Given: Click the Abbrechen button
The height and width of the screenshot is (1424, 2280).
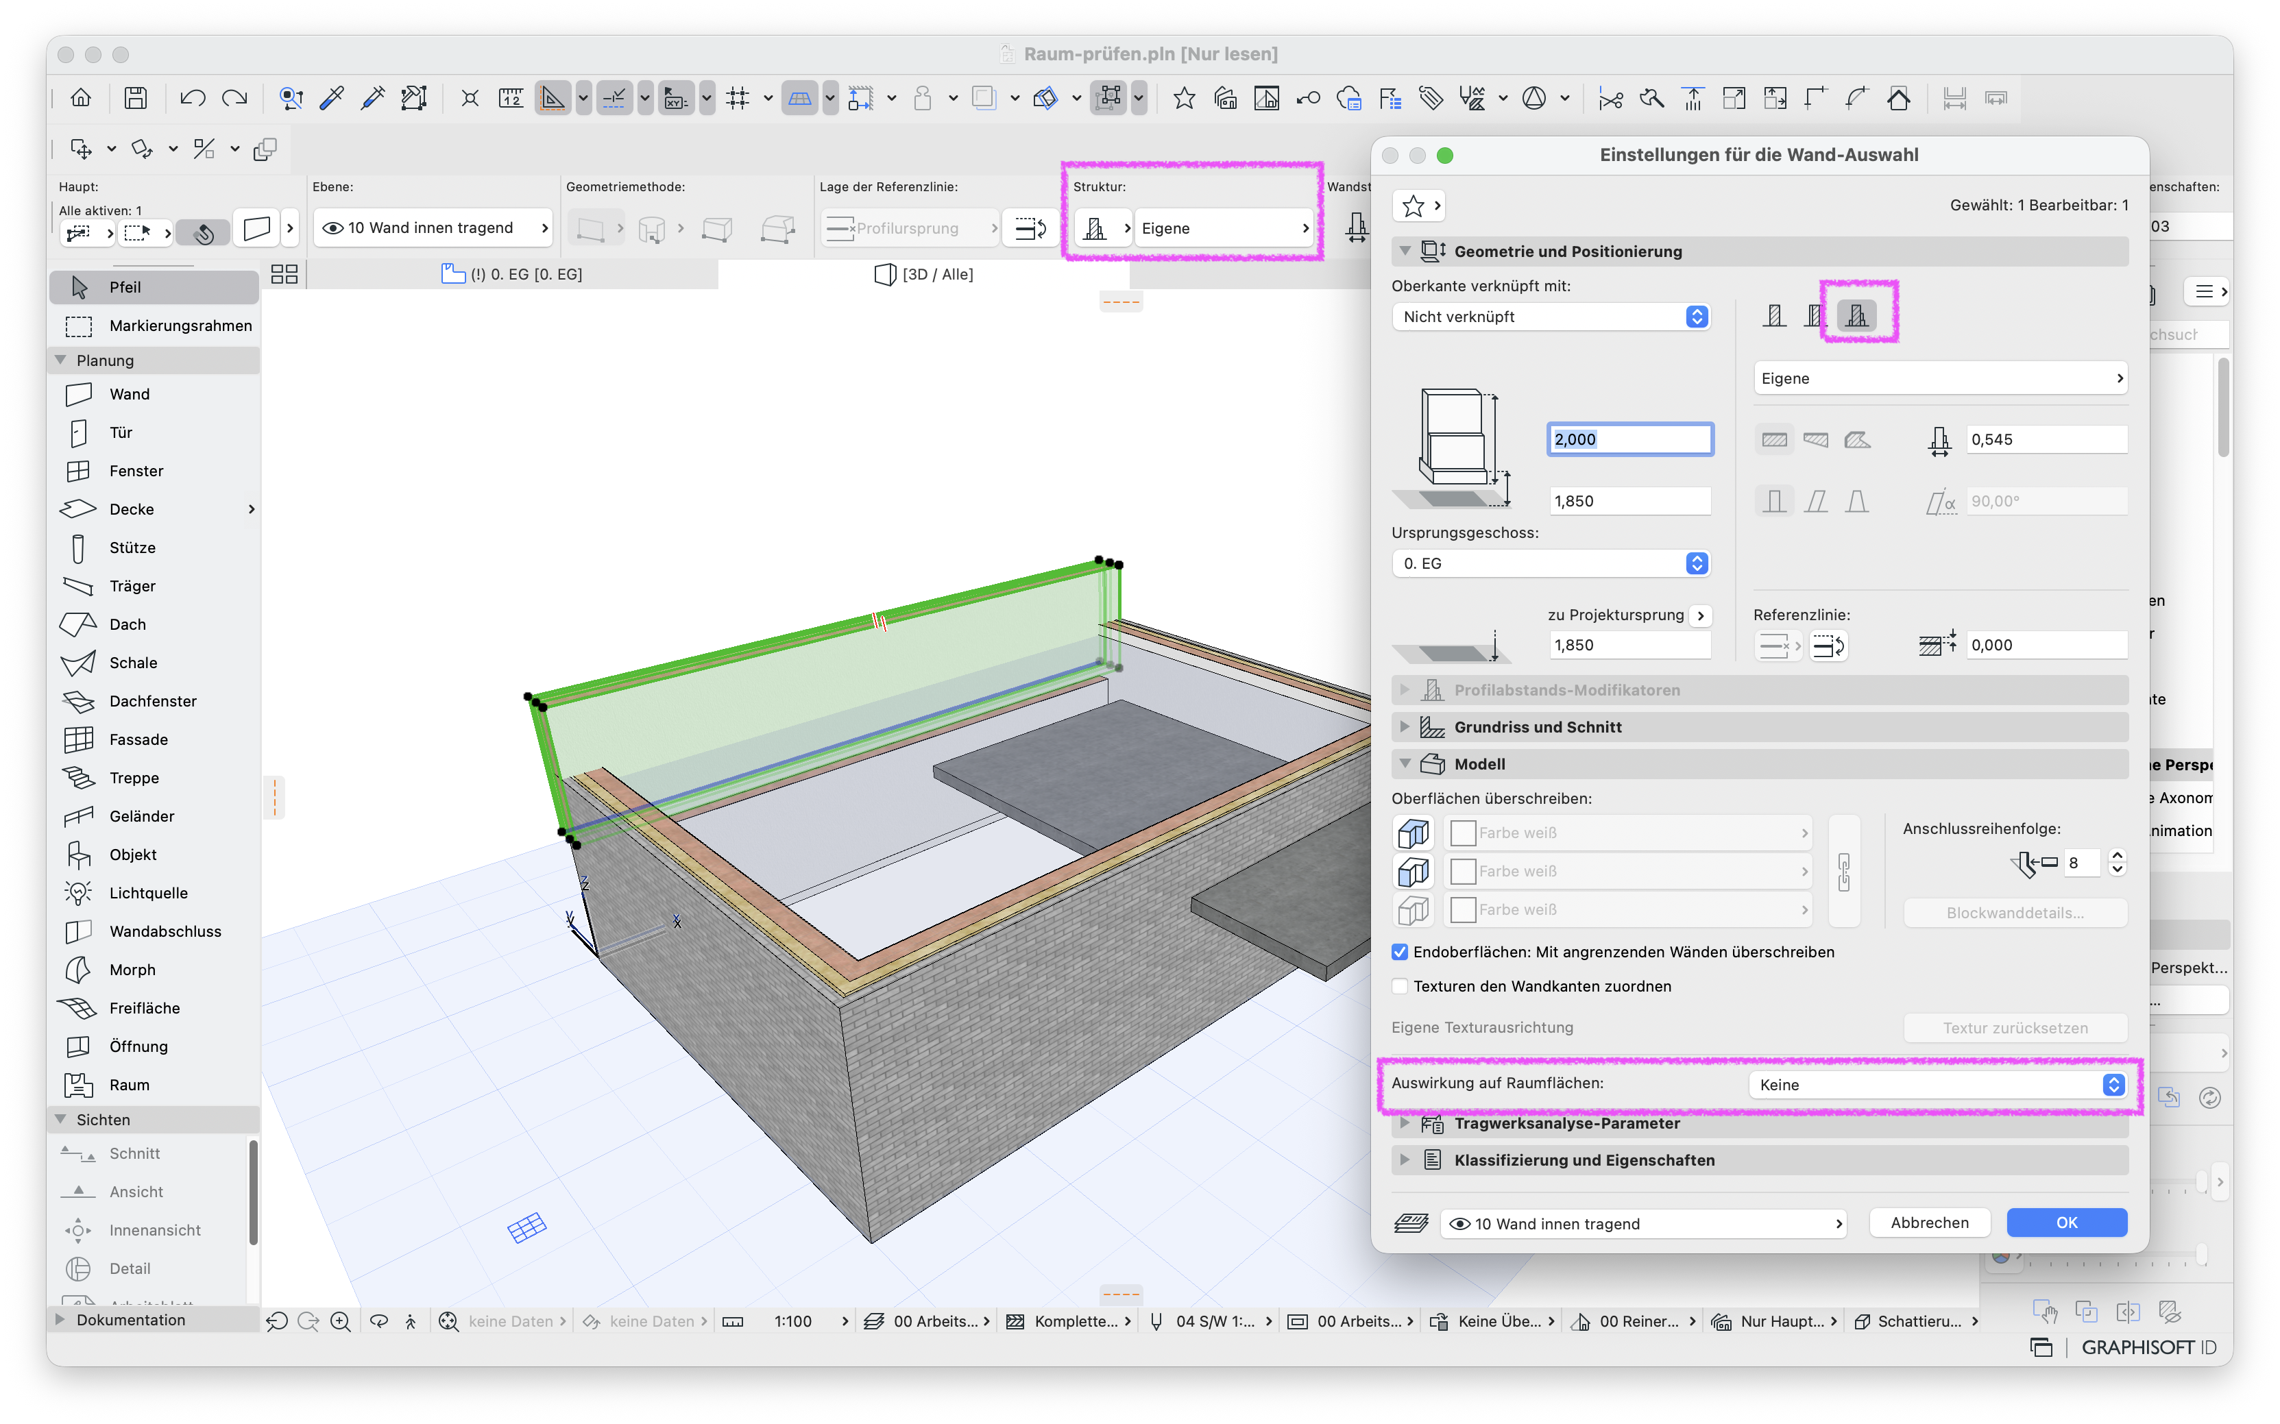Looking at the screenshot, I should (1928, 1223).
